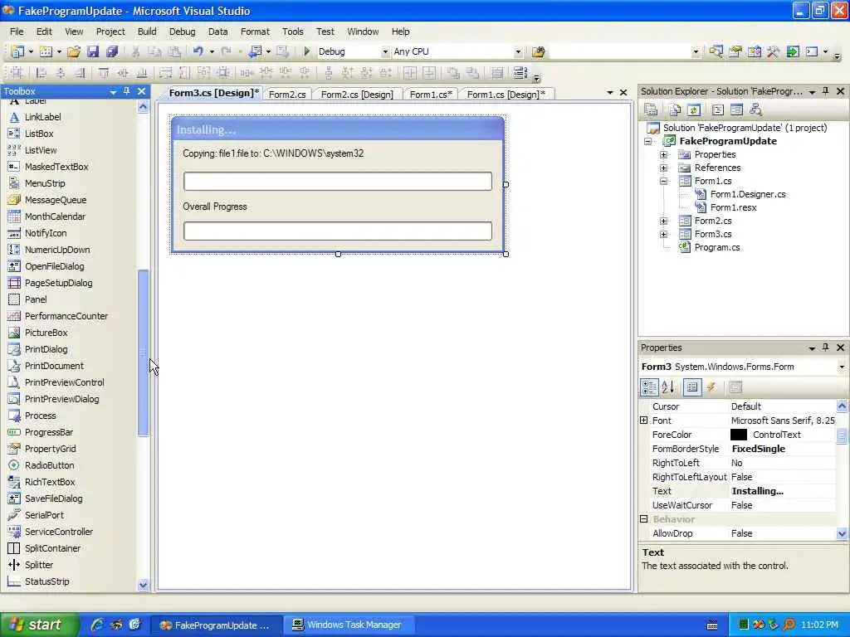The image size is (850, 637).
Task: Select the Properties Pages icon in Properties panel
Action: pyautogui.click(x=735, y=387)
